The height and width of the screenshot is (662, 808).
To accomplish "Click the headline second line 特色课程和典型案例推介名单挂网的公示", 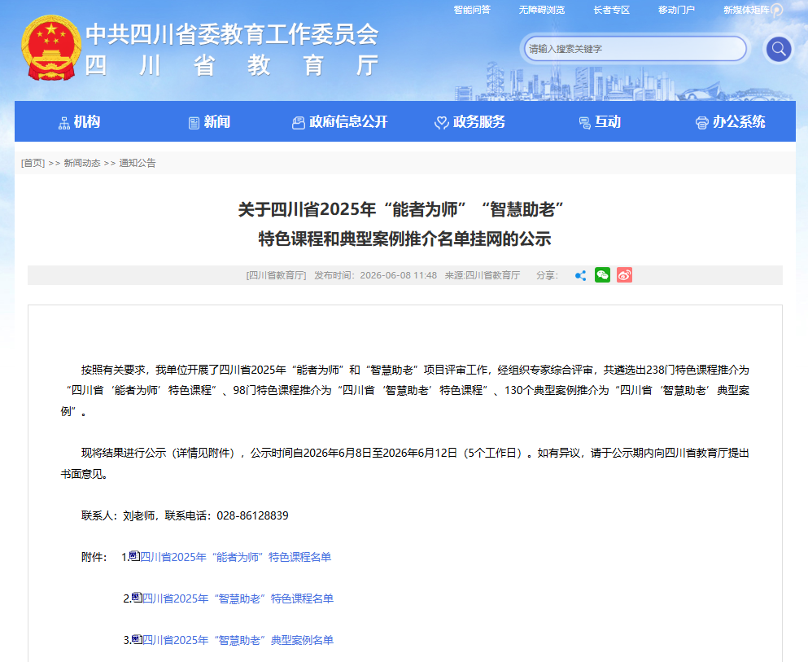I will tap(404, 239).
